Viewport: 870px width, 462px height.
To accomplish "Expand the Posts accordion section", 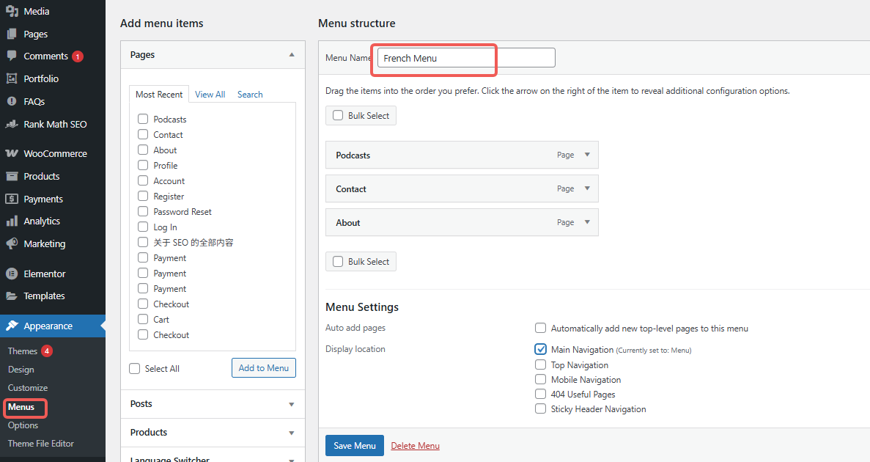I will pos(291,404).
